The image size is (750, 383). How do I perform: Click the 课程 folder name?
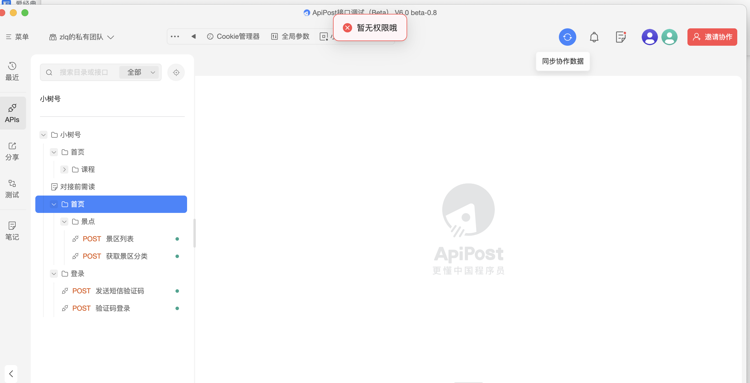pyautogui.click(x=88, y=169)
